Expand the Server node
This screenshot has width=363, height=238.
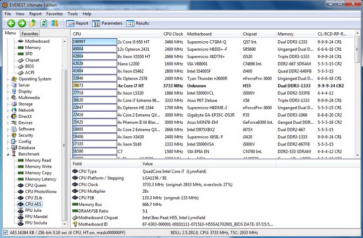(8, 86)
